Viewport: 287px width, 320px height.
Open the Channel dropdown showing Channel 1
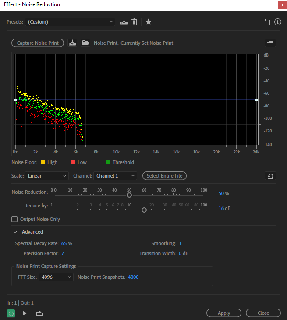[x=115, y=176]
